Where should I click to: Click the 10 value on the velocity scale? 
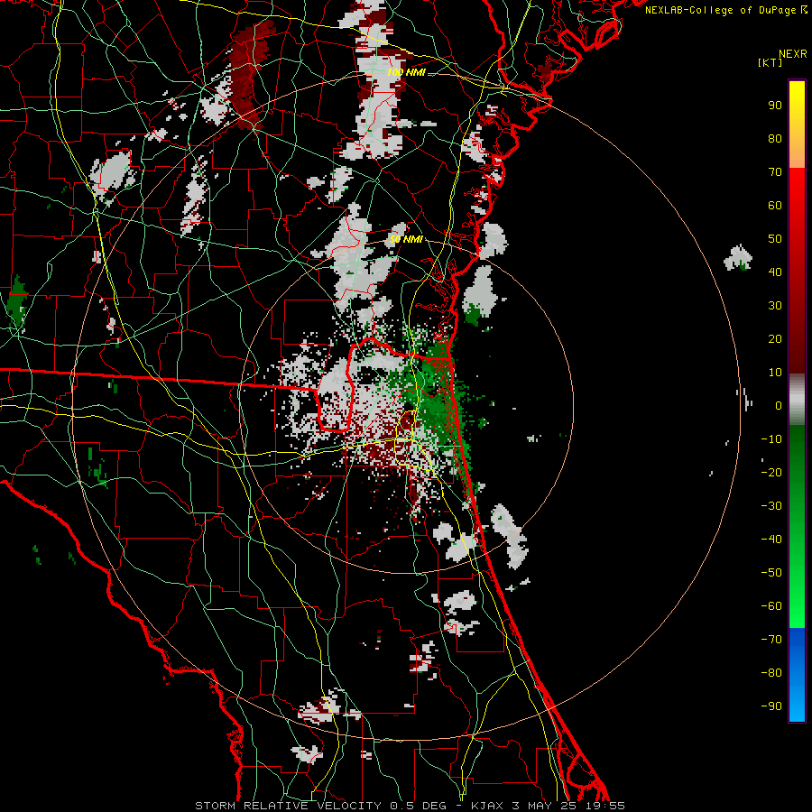coord(775,373)
